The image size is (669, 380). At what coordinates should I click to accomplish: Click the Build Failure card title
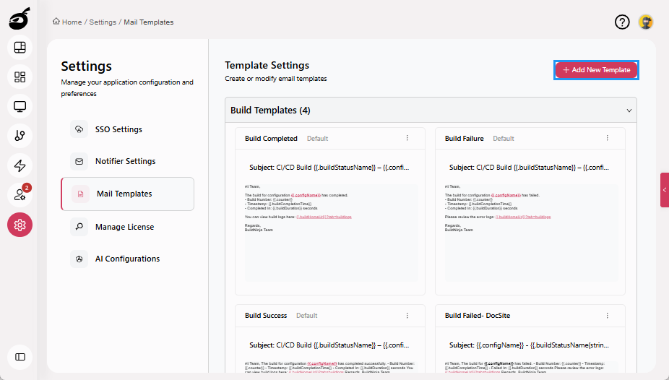[x=465, y=139]
